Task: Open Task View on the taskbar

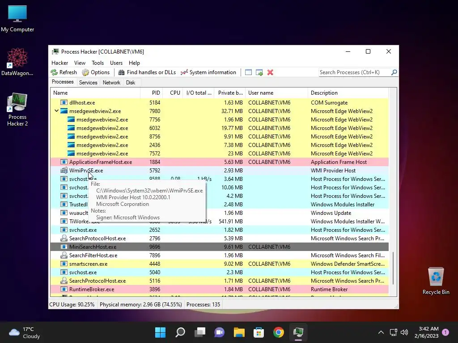Action: (x=200, y=332)
